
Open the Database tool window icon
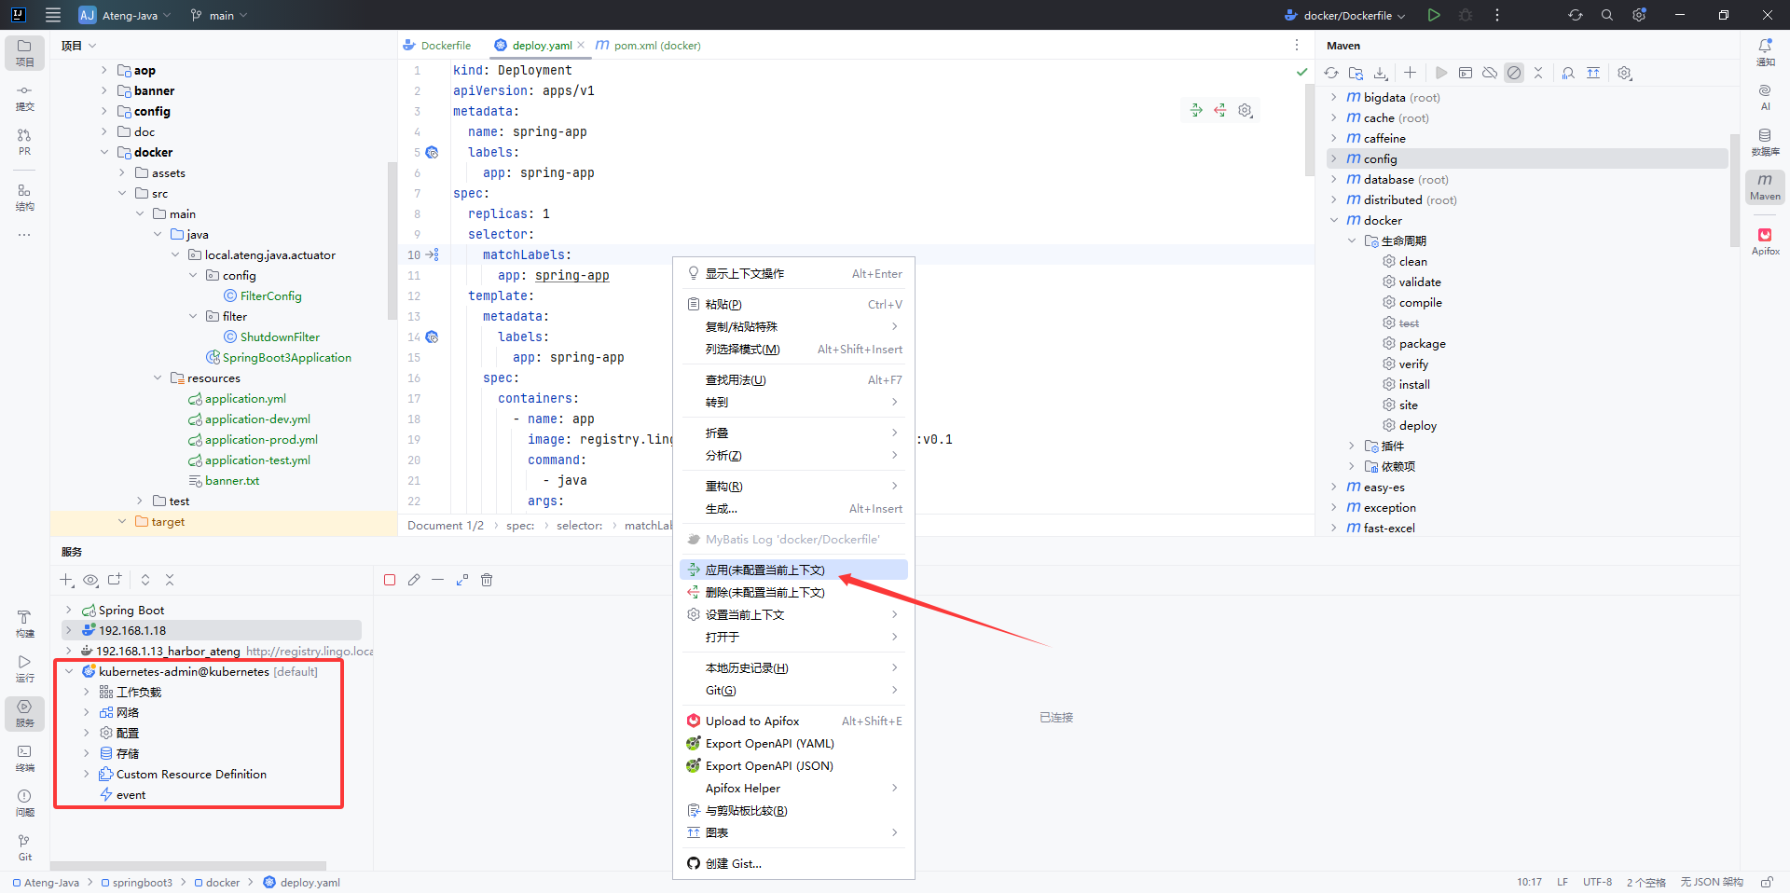click(x=1765, y=141)
